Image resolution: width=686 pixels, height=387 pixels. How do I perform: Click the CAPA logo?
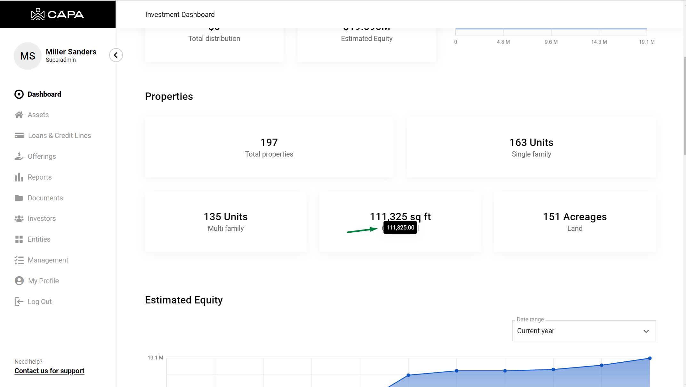click(58, 14)
